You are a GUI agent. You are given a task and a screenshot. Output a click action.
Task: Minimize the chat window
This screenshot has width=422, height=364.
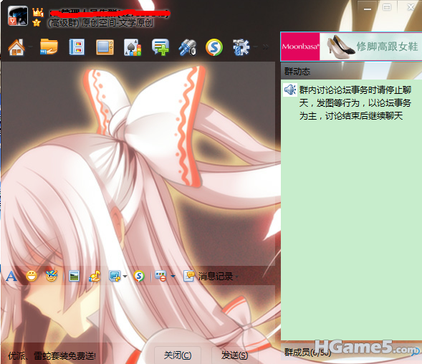point(368,9)
